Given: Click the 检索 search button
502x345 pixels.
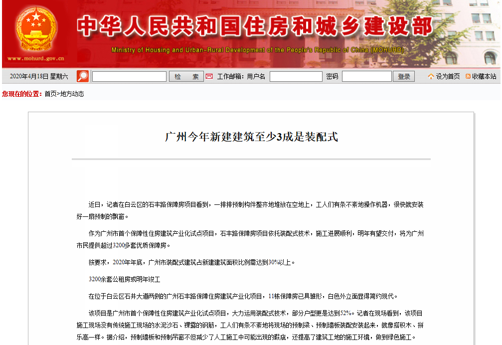Looking at the screenshot, I should pyautogui.click(x=186, y=76).
